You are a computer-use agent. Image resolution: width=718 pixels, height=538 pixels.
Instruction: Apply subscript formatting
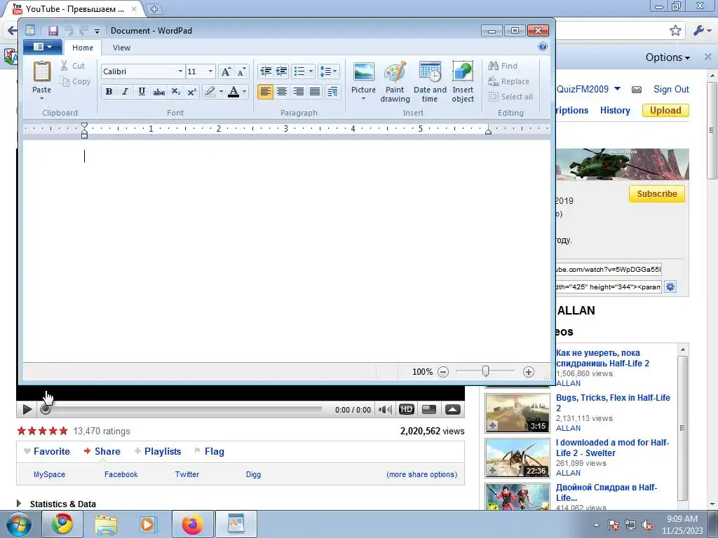[176, 92]
